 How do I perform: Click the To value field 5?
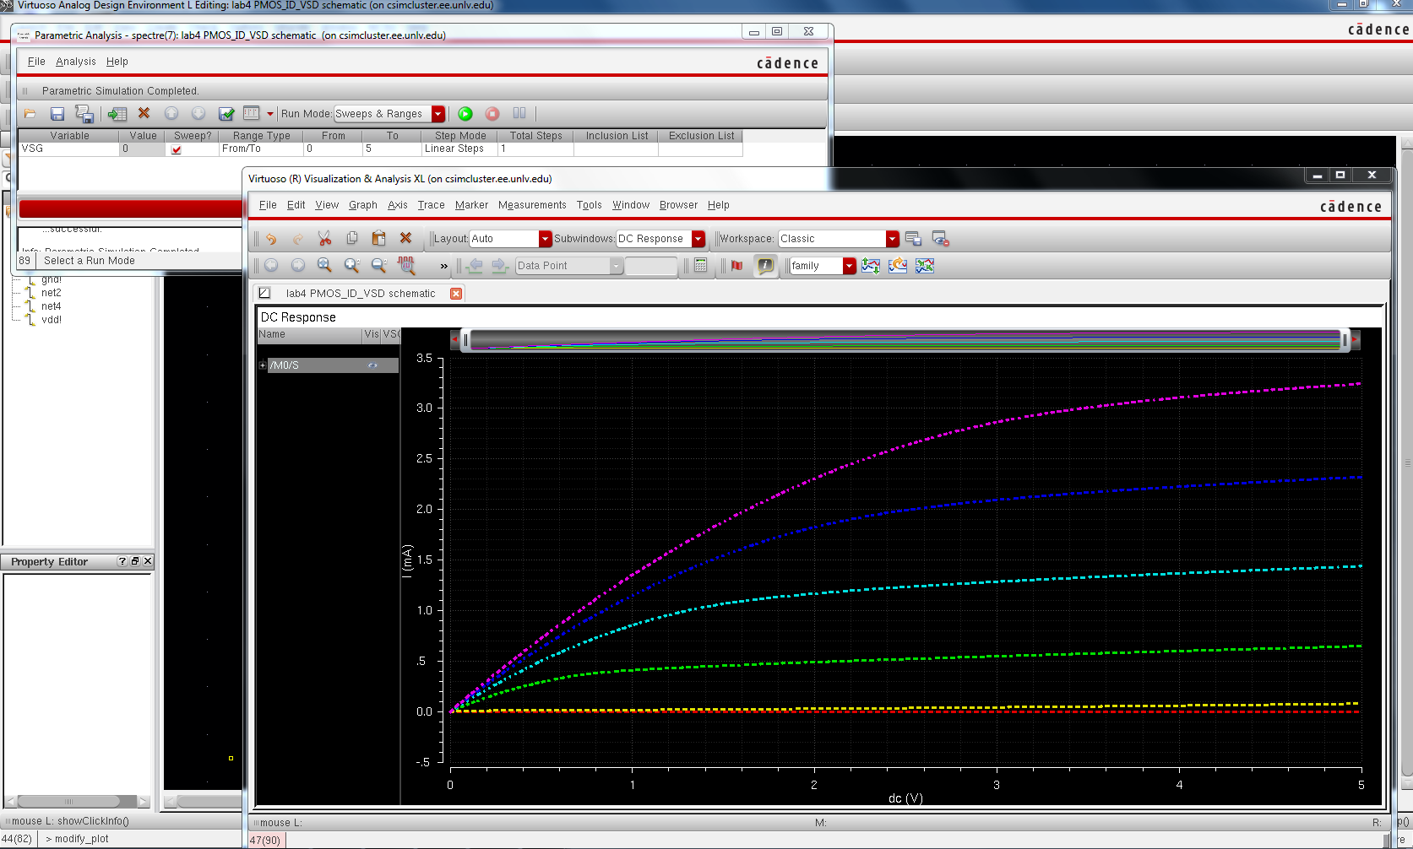(392, 149)
